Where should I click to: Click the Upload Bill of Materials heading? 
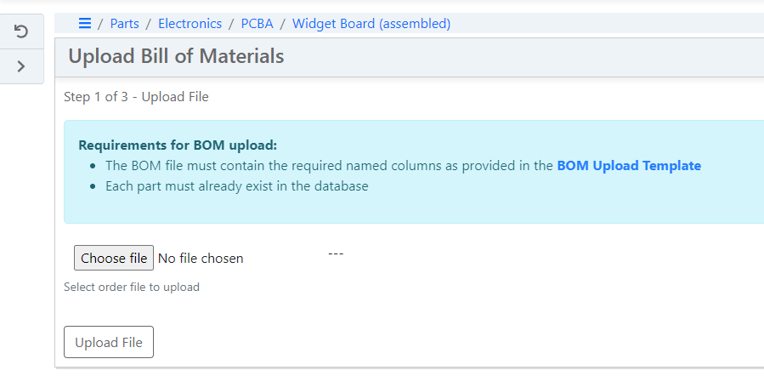pyautogui.click(x=176, y=57)
